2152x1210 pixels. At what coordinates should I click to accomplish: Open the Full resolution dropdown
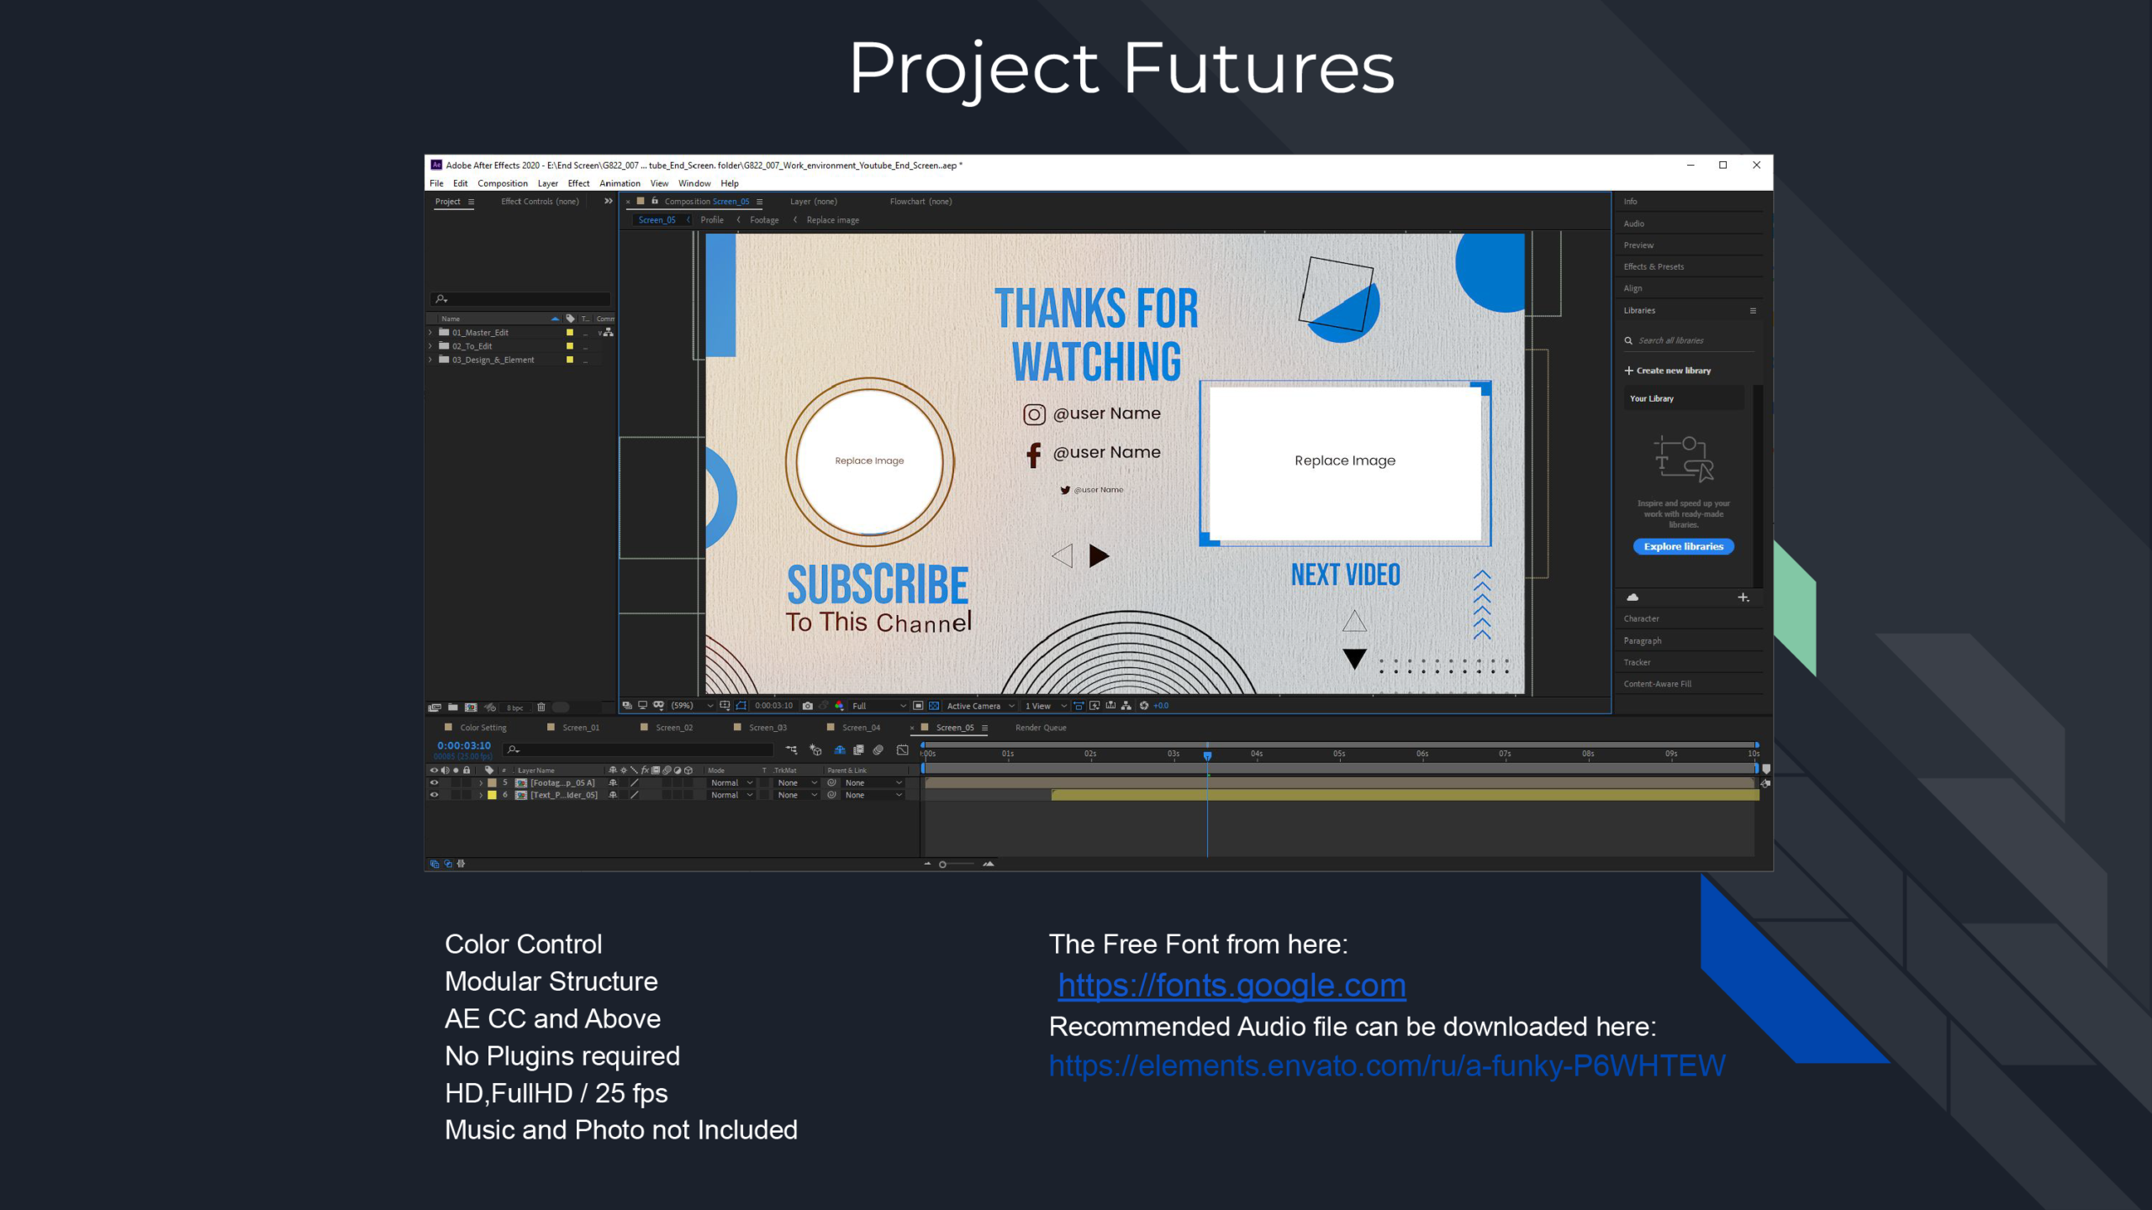[878, 706]
